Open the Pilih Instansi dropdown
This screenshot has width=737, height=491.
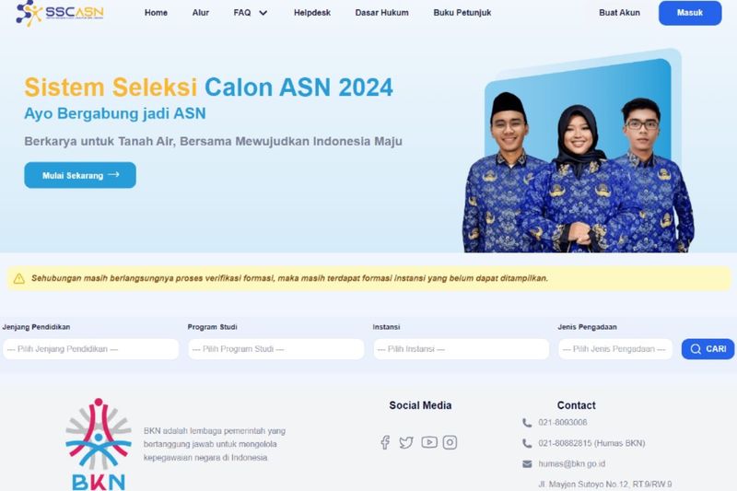point(462,349)
